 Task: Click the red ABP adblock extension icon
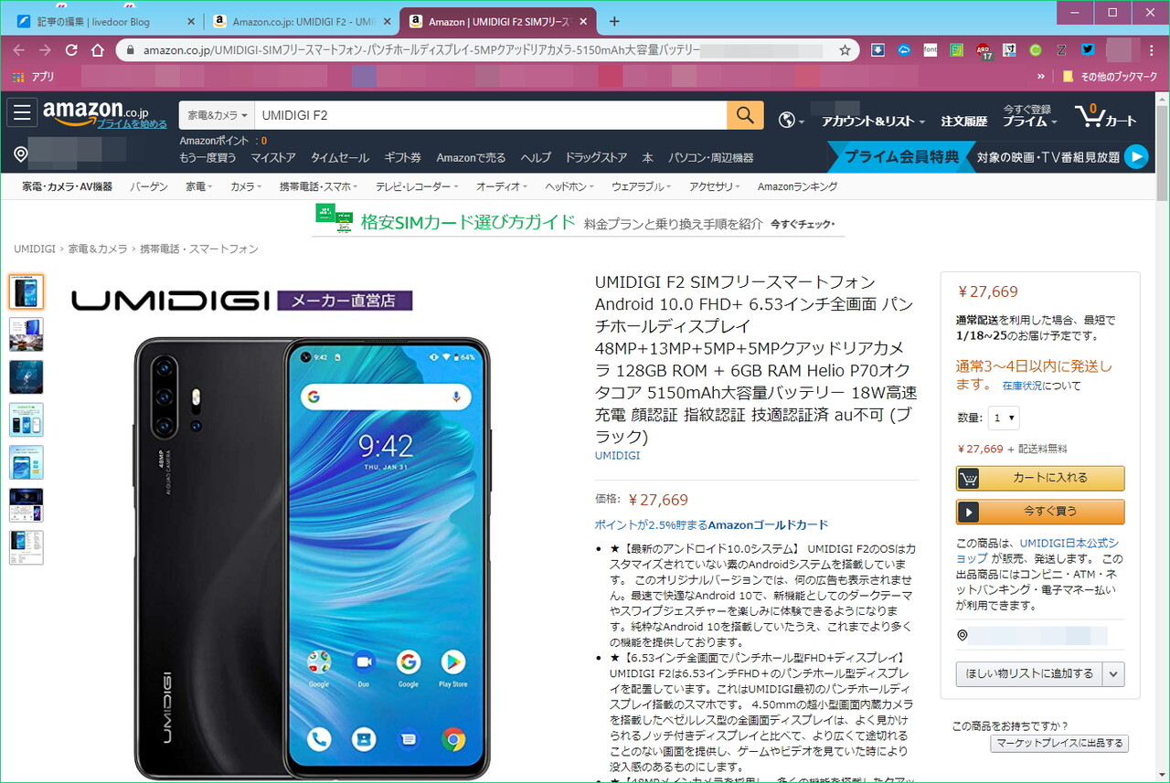(984, 50)
